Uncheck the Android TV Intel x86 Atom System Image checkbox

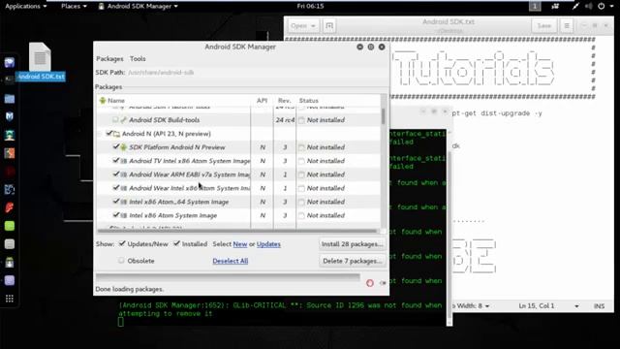pyautogui.click(x=116, y=161)
